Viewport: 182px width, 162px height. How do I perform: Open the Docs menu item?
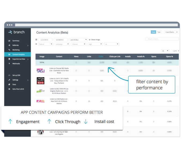click(x=14, y=84)
